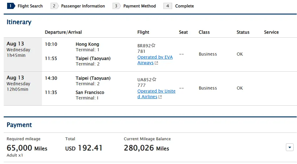Click step 3 number badge
Image resolution: width=297 pixels, height=164 pixels.
pos(117,6)
